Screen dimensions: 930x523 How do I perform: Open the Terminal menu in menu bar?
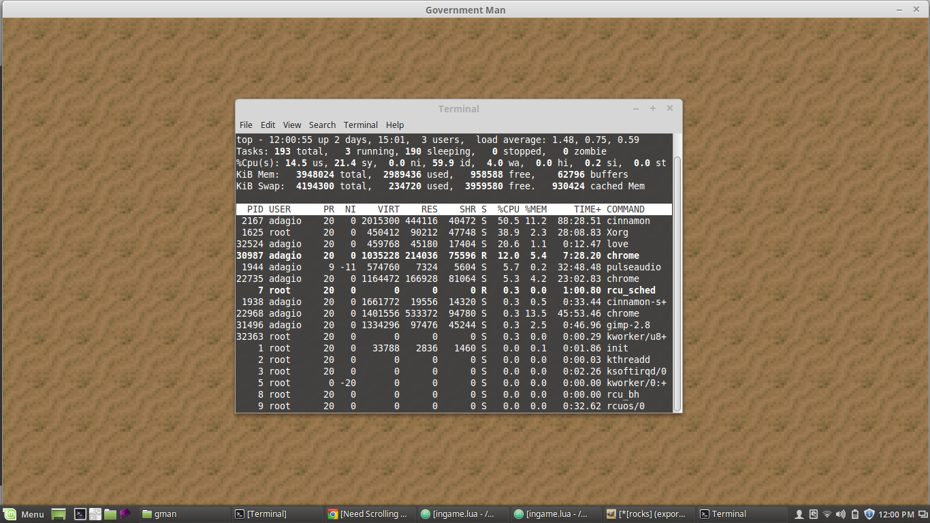[361, 125]
